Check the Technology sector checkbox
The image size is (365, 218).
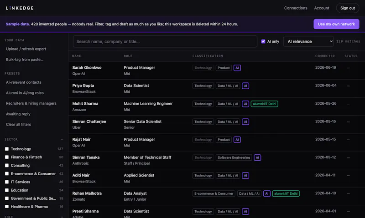point(7,149)
